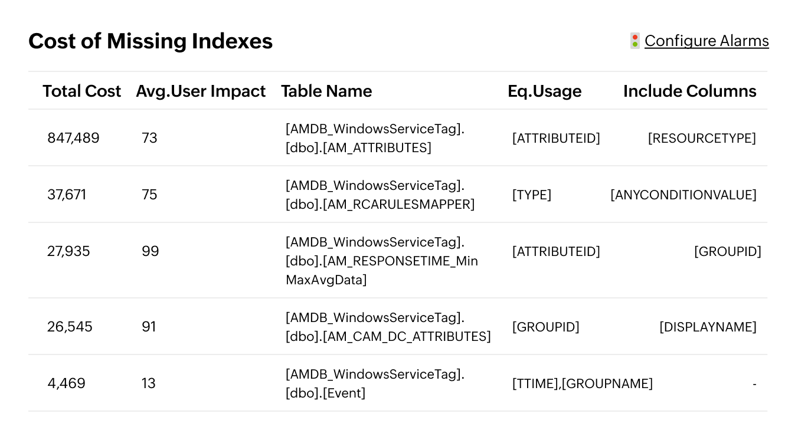Click the Include Columns column header
Image resolution: width=798 pixels, height=440 pixels.
689,91
